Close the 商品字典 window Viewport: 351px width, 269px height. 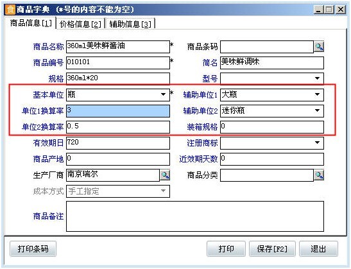(341, 10)
